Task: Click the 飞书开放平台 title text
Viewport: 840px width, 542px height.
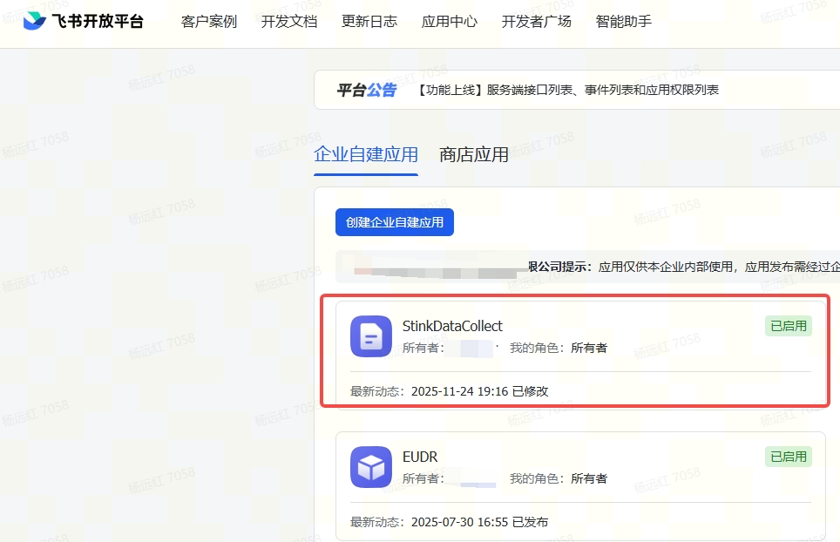Action: 98,22
